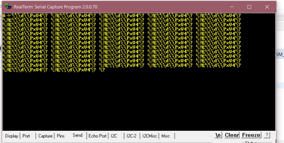This screenshot has height=143, width=284.
Task: Clear the terminal display
Action: click(x=232, y=135)
